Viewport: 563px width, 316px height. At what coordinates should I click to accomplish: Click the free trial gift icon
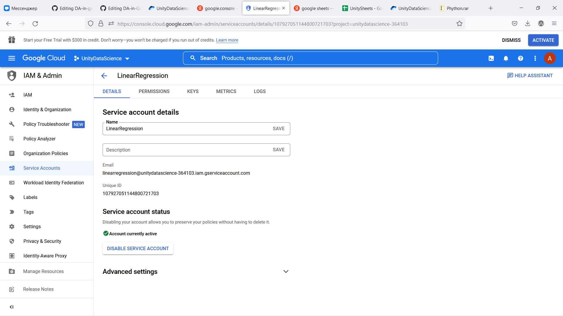click(x=12, y=40)
